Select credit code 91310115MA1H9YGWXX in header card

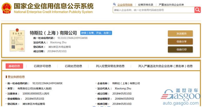[x=72, y=38]
